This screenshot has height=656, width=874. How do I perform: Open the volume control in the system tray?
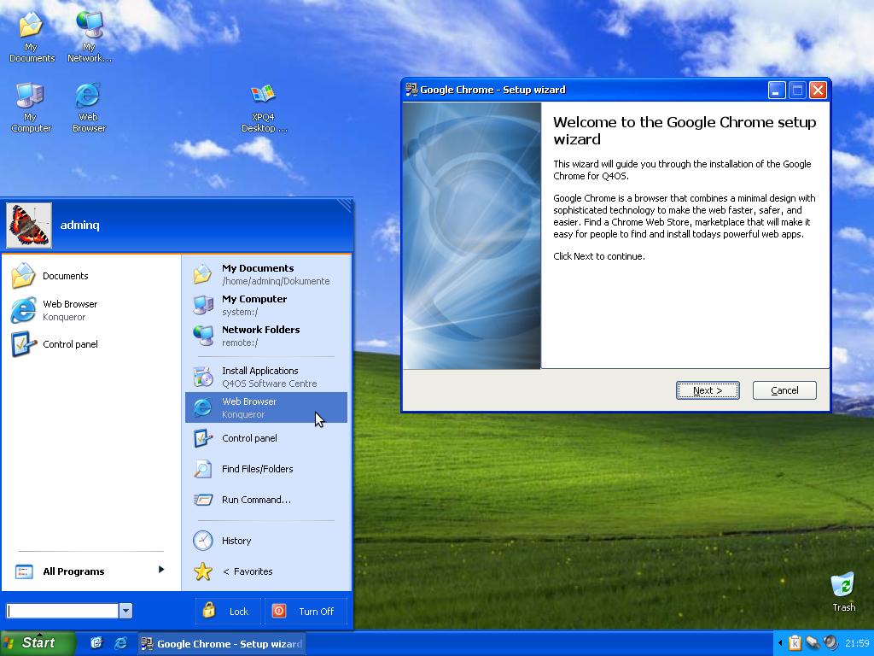pos(830,642)
